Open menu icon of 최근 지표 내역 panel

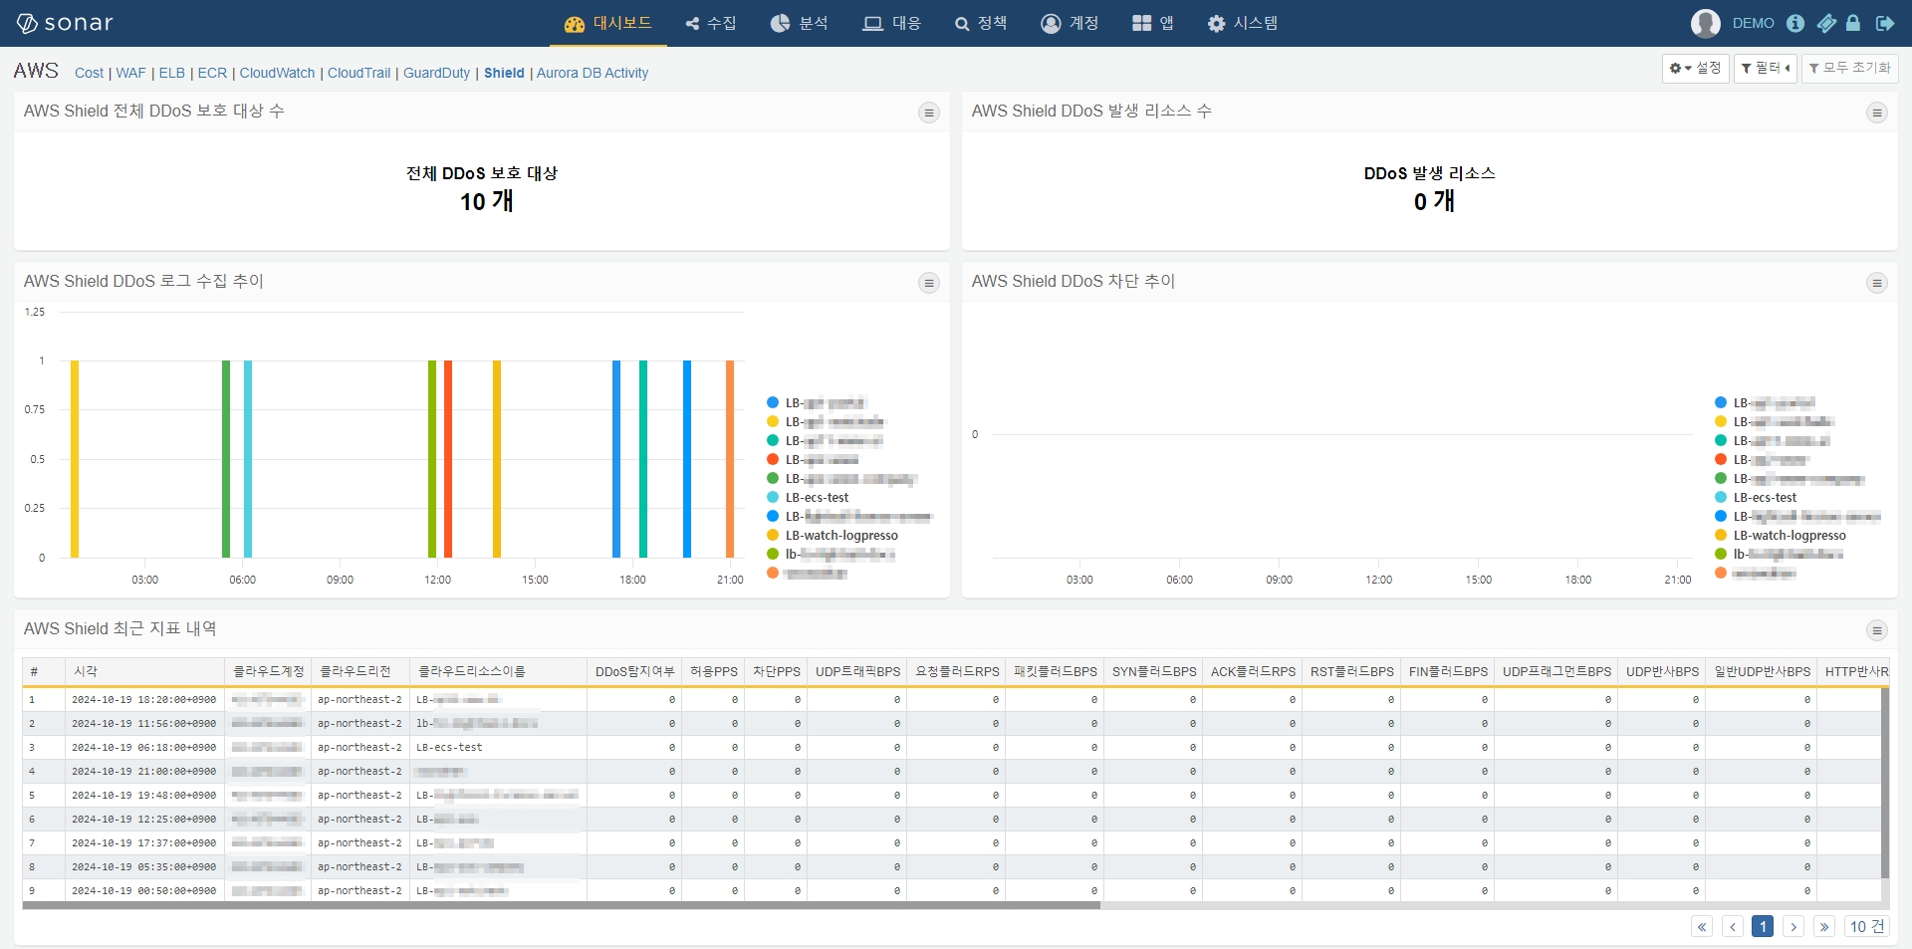point(1877,630)
